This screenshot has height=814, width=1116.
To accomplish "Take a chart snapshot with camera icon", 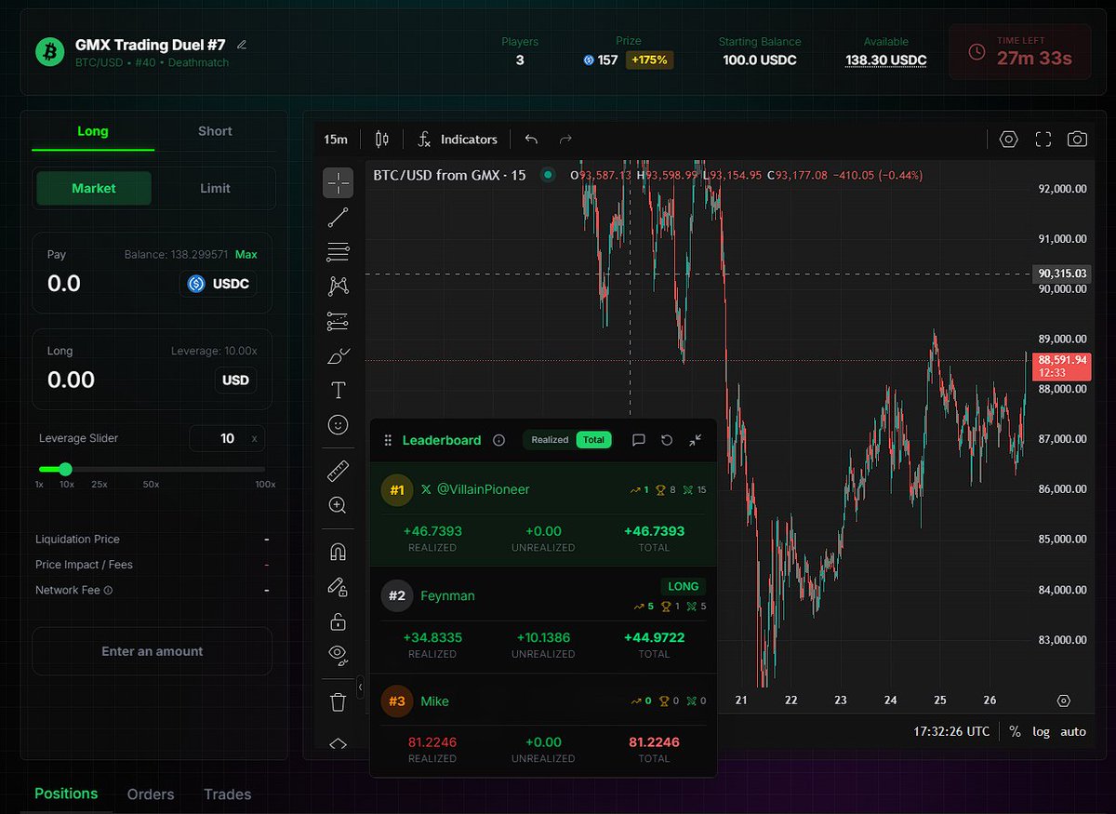I will [x=1077, y=140].
